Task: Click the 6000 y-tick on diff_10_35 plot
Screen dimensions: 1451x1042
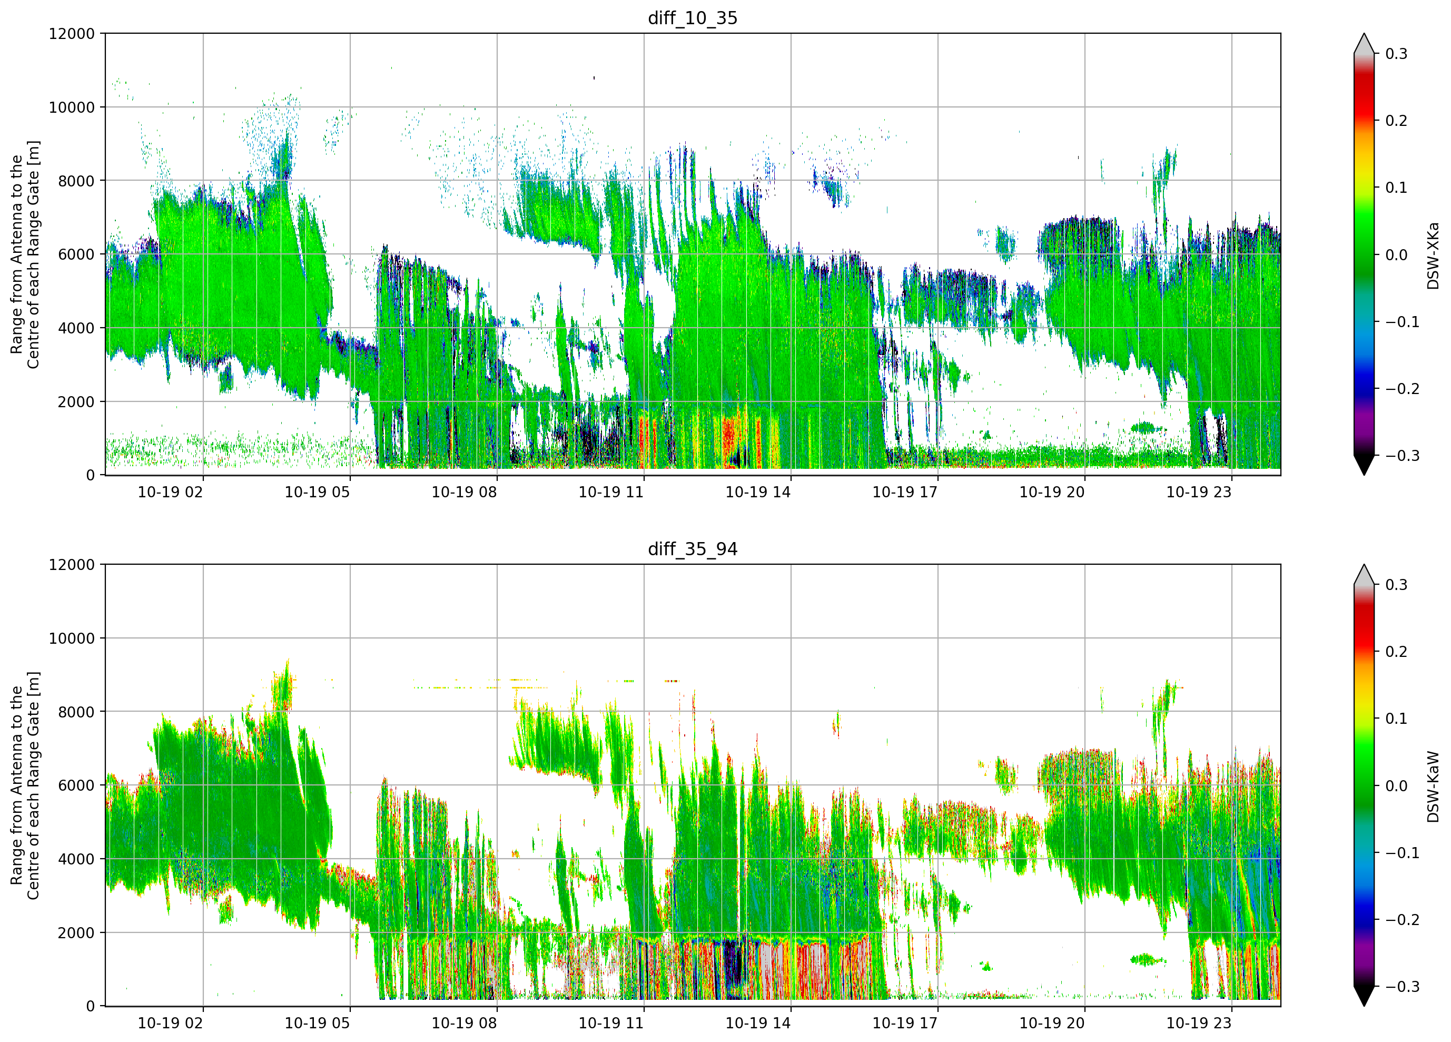Action: point(76,254)
